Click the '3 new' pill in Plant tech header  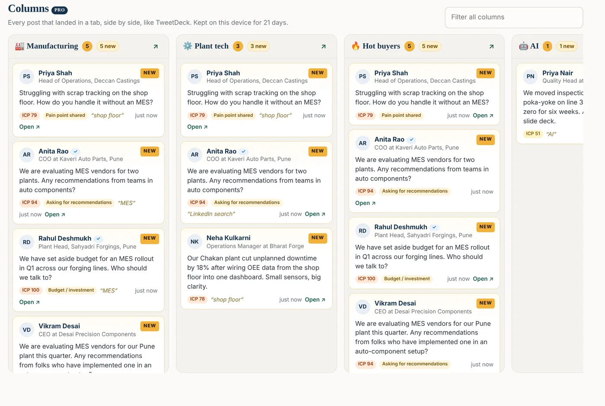tap(258, 46)
